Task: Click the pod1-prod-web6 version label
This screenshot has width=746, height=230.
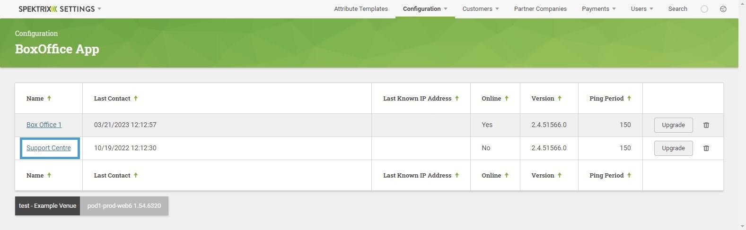Action: (x=124, y=206)
